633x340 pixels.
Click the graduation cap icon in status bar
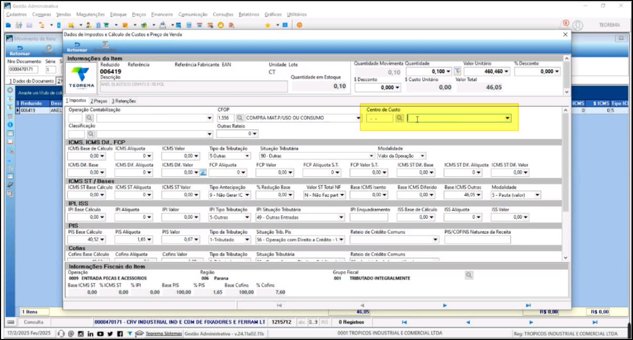tap(139, 334)
